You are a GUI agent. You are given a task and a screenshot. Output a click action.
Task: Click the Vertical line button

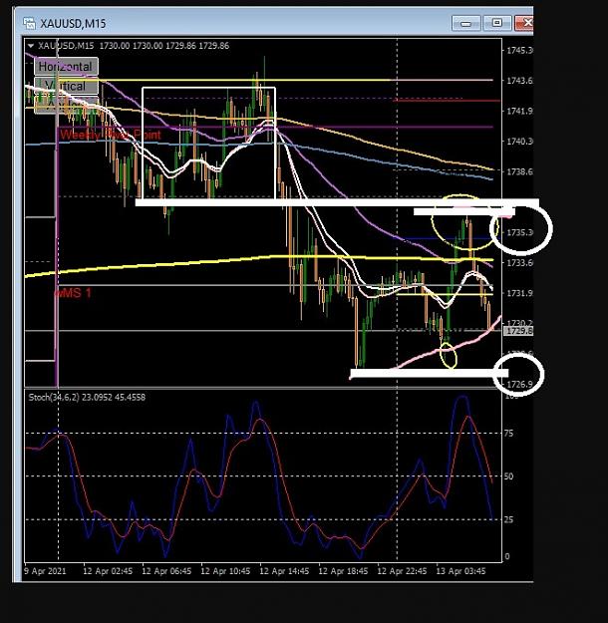[66, 86]
